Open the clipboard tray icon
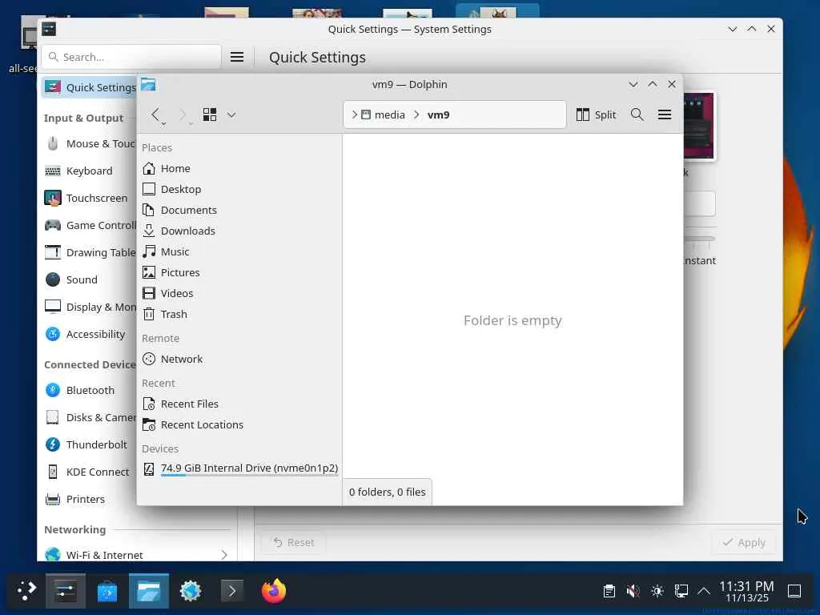Screen dimensions: 820x615 pyautogui.click(x=609, y=591)
